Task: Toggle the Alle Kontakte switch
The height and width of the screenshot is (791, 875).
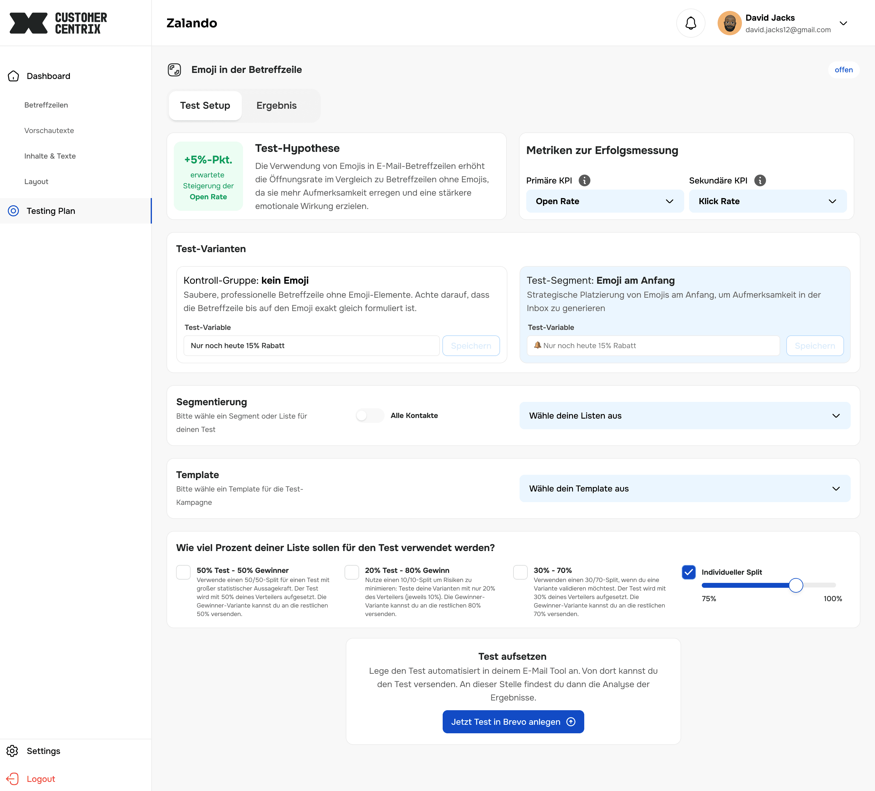Action: 369,416
